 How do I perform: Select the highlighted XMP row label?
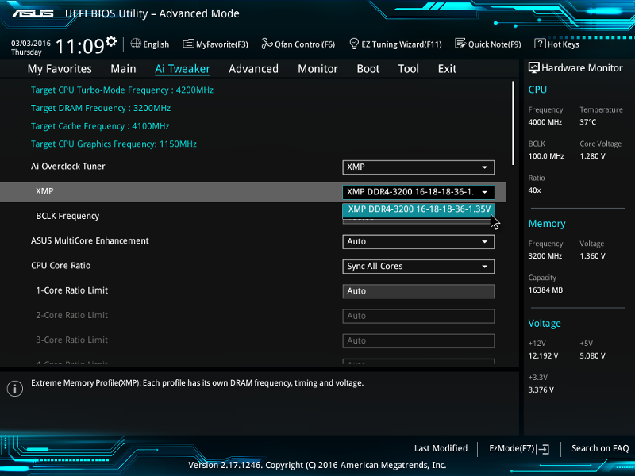44,191
